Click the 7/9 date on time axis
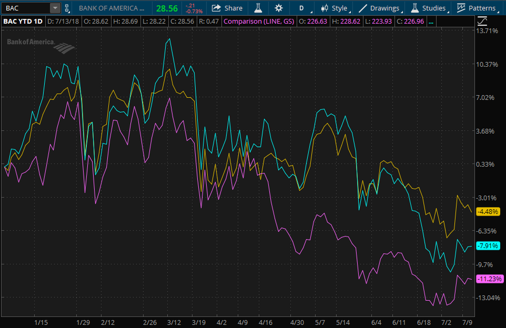Viewport: 506px width, 328px height. tap(467, 322)
